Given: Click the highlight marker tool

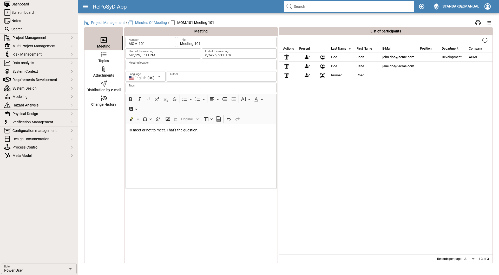Looking at the screenshot, I should [132, 119].
